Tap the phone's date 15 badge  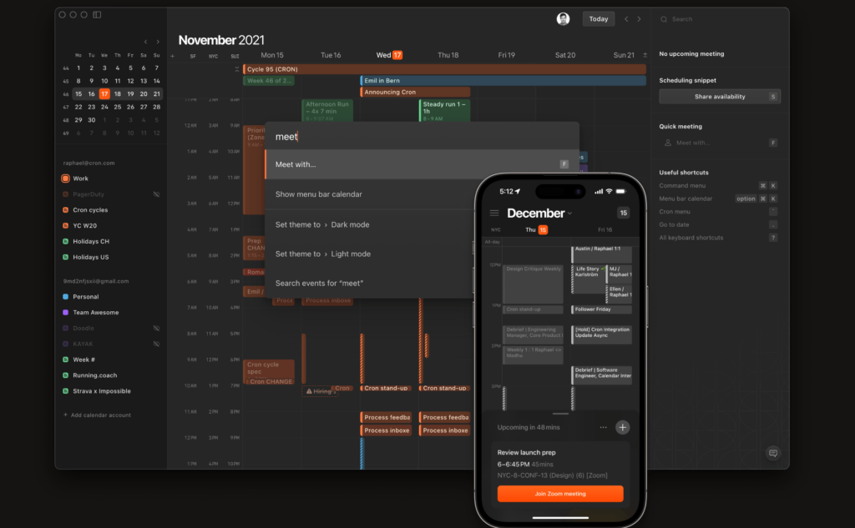[623, 213]
